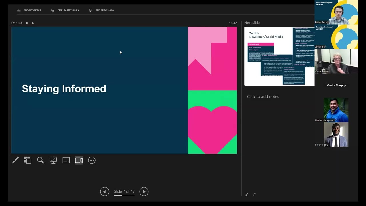Click the 'Click to add notes' area
This screenshot has height=206, width=366.
[x=263, y=96]
